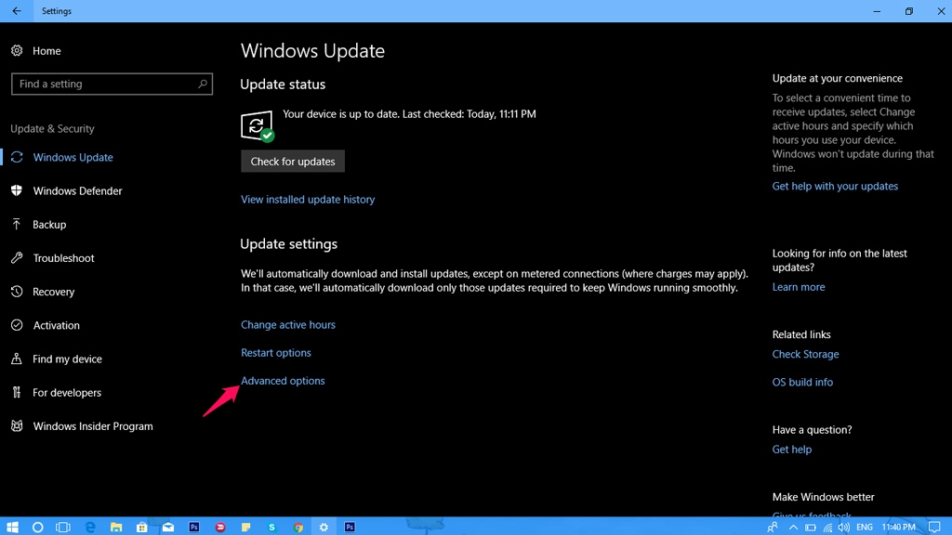This screenshot has height=535, width=952.
Task: Open the Check Storage related link
Action: 805,354
